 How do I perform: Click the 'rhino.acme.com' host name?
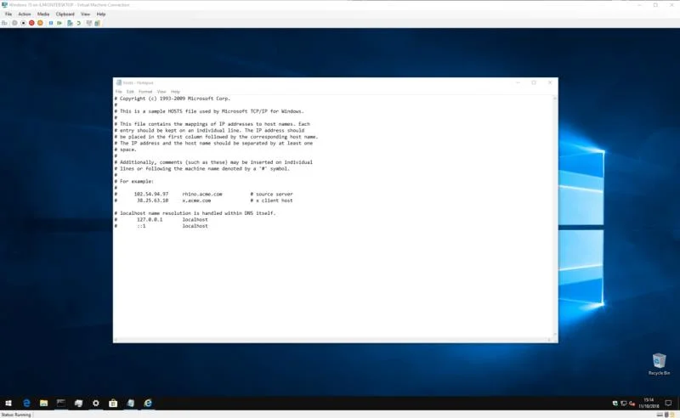click(x=202, y=194)
